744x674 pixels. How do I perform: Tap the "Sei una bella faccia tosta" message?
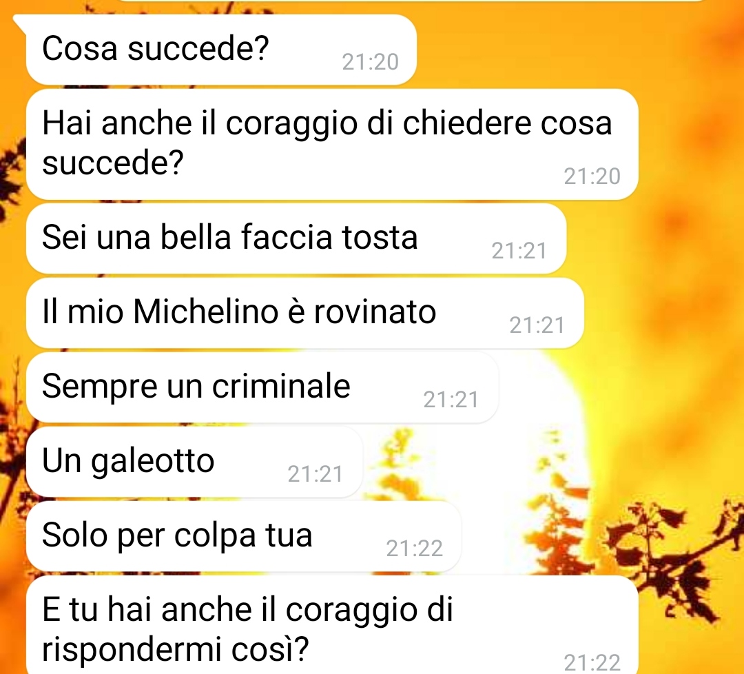pyautogui.click(x=296, y=238)
